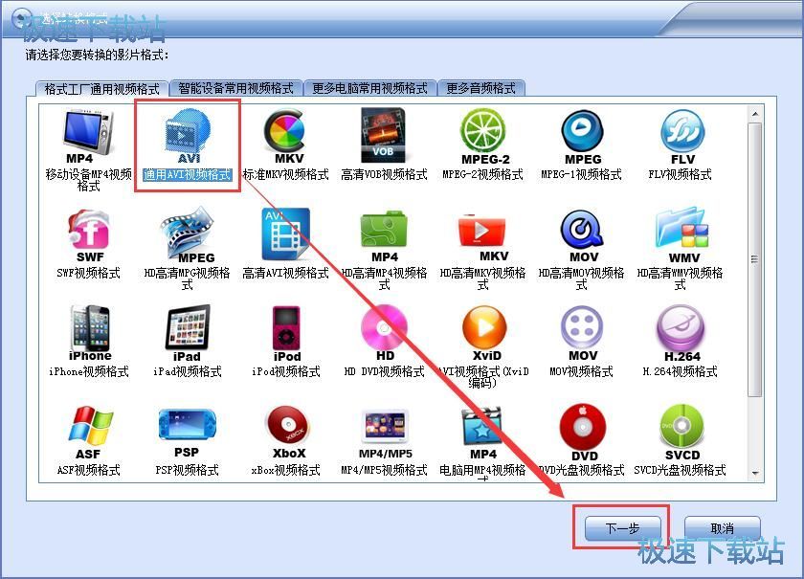The image size is (804, 579).
Task: Switch to the 智能设备常用视频格式 tab
Action: (235, 88)
